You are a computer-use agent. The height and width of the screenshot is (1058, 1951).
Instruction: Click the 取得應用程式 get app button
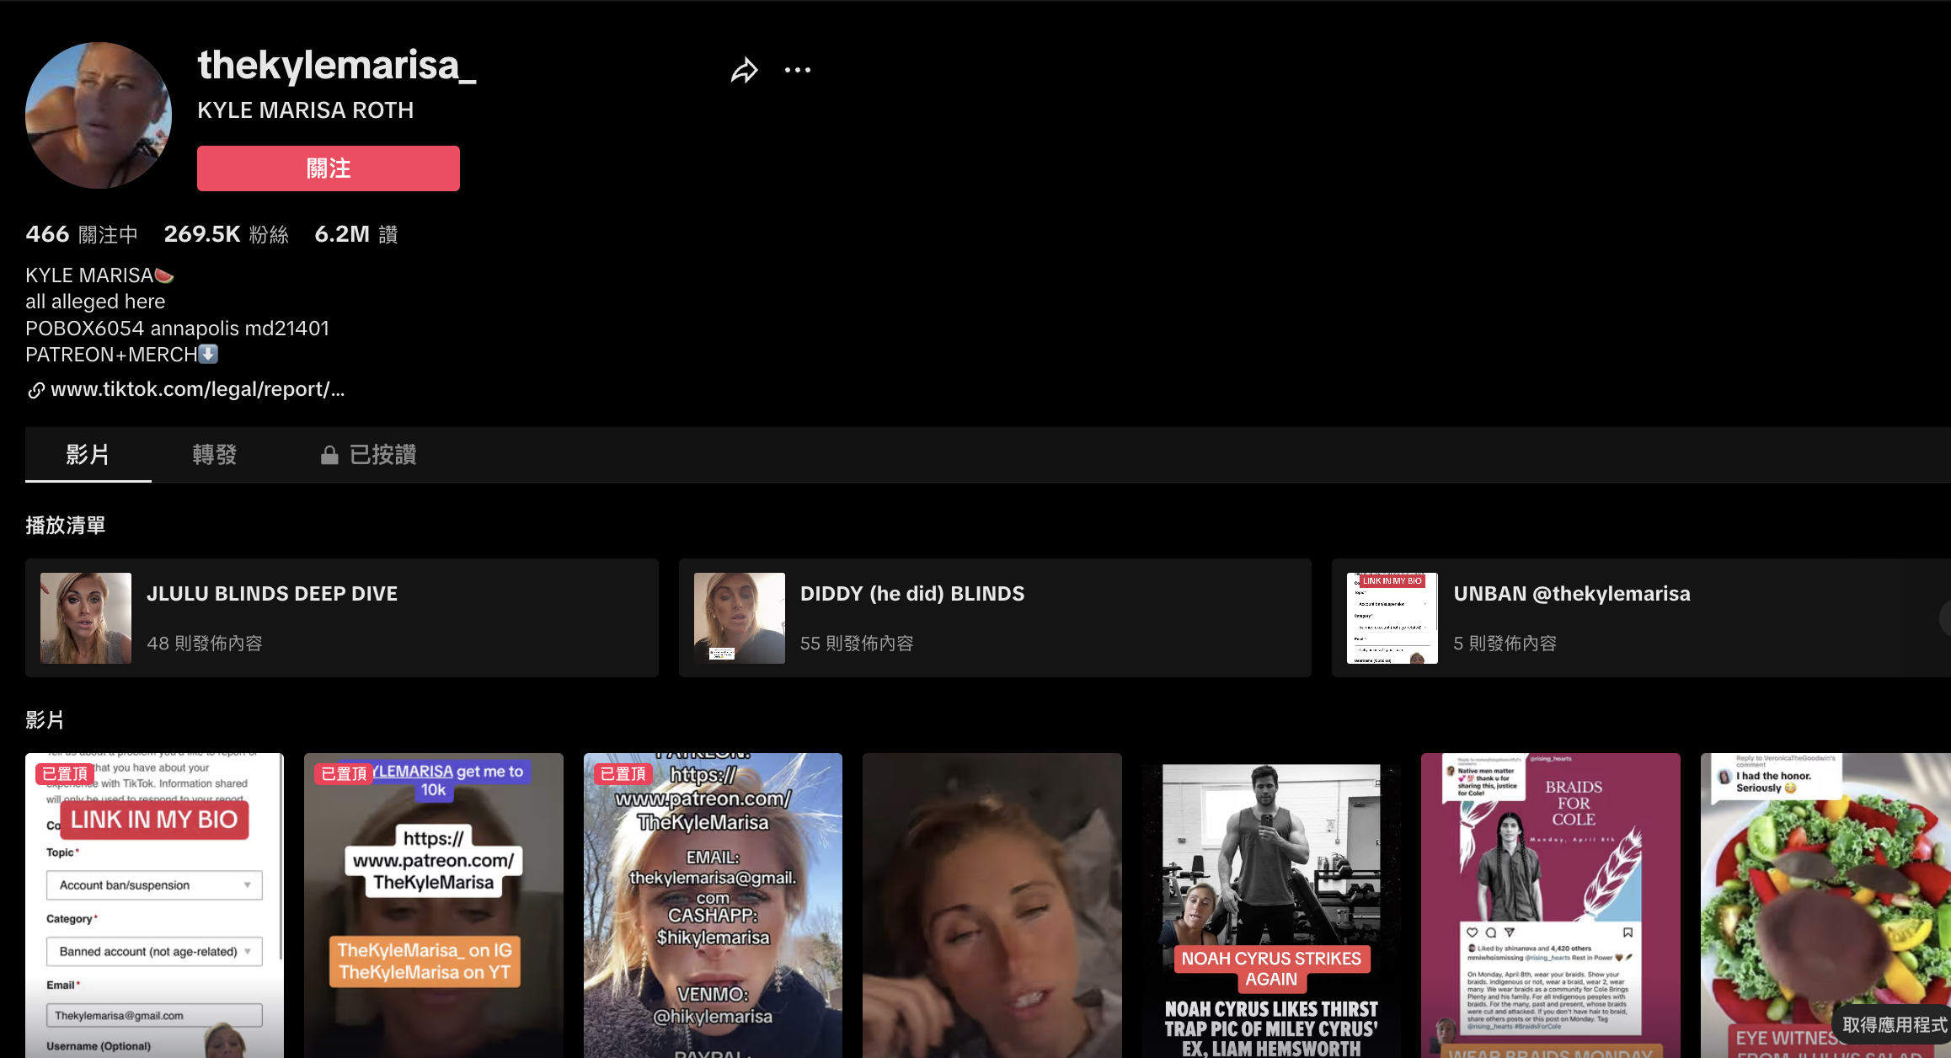pos(1893,1024)
